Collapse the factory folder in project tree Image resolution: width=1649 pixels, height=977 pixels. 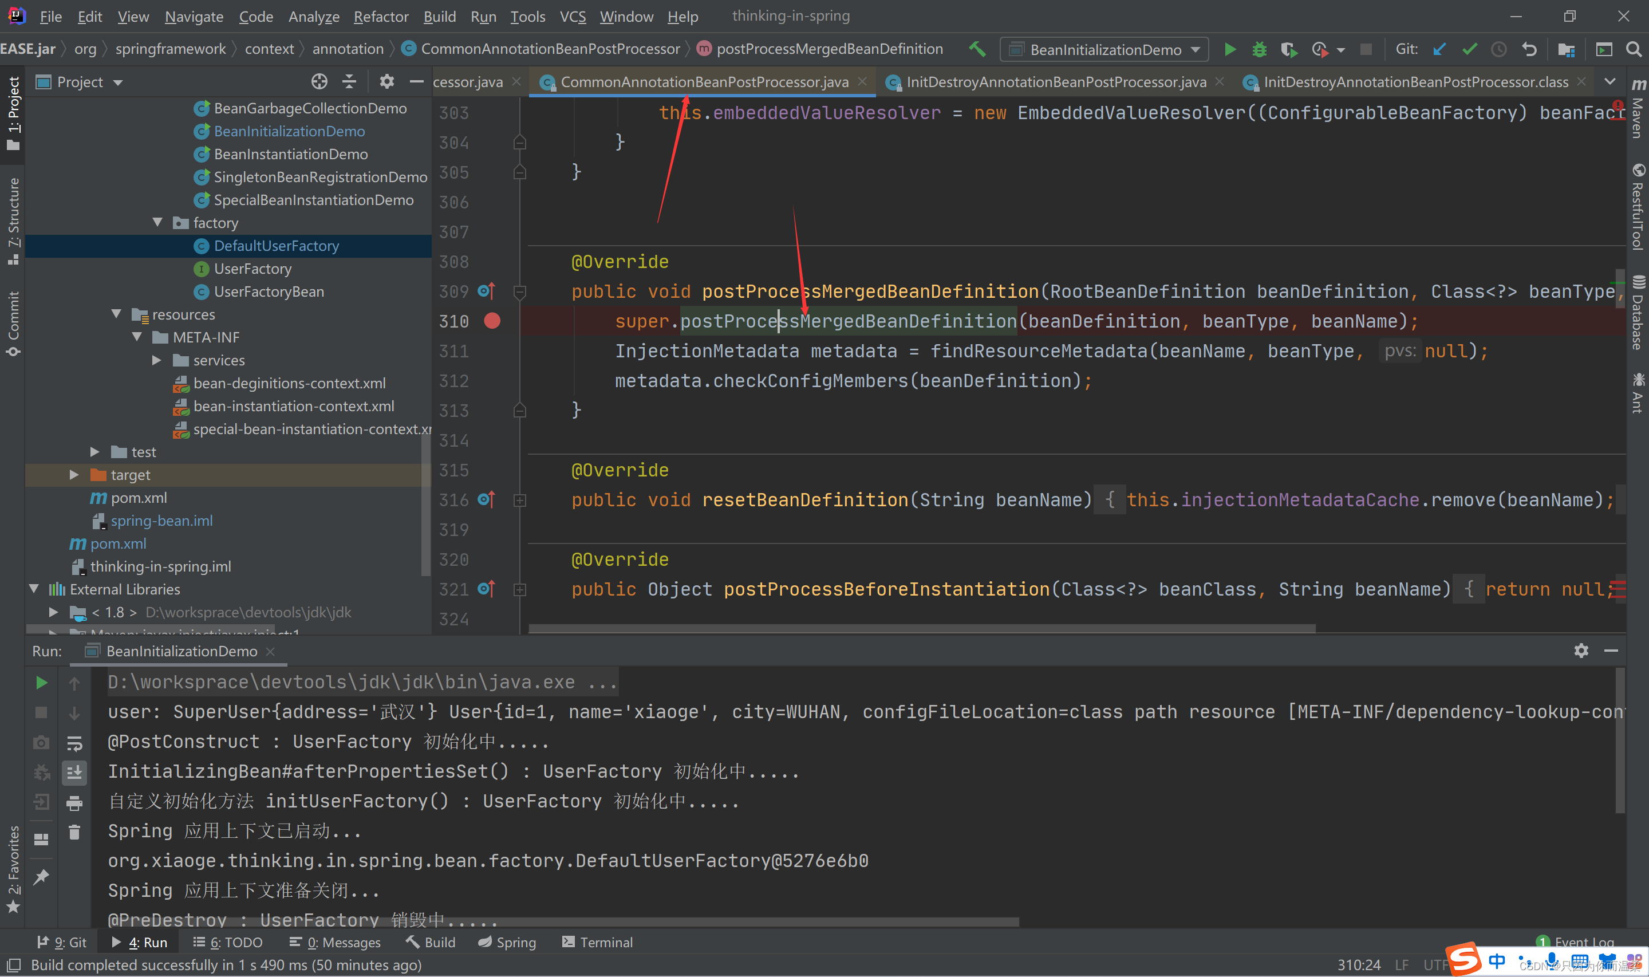(x=158, y=223)
